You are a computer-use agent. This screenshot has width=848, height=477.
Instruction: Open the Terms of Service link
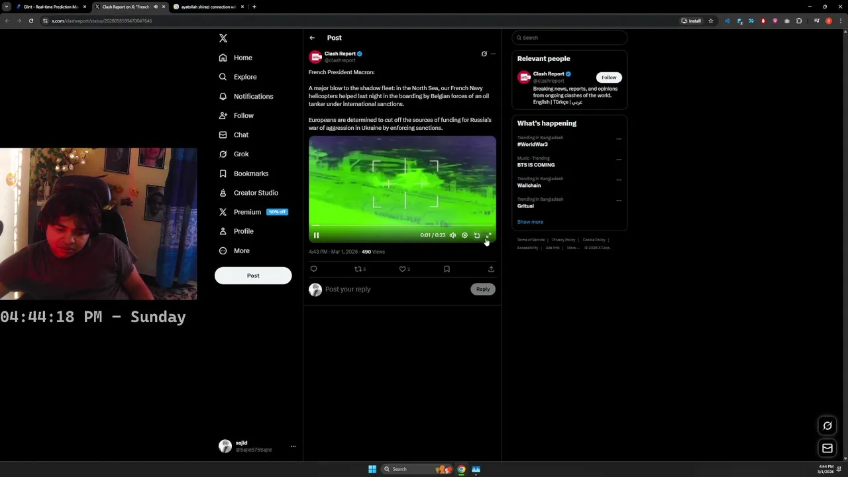pyautogui.click(x=531, y=240)
